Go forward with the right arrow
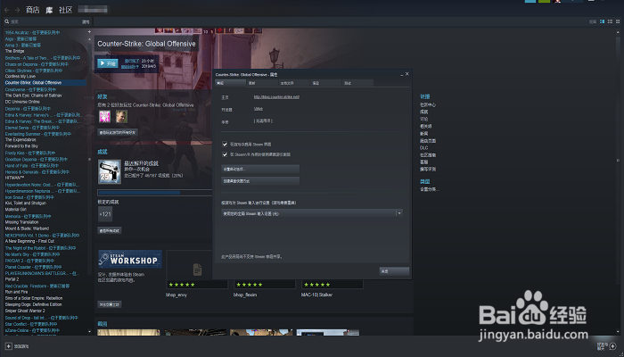The width and height of the screenshot is (624, 357). point(17,10)
